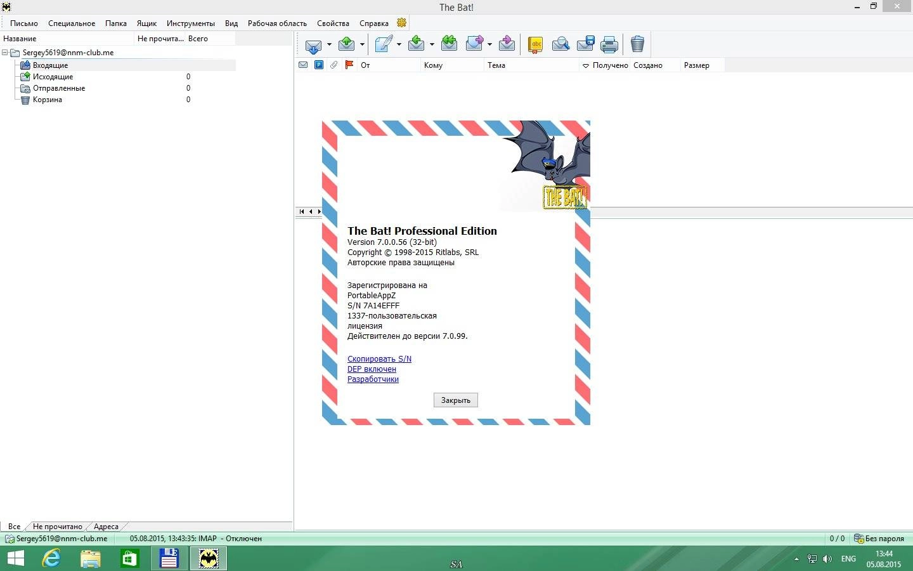Jump to first tab with navigation arrow

[302, 211]
